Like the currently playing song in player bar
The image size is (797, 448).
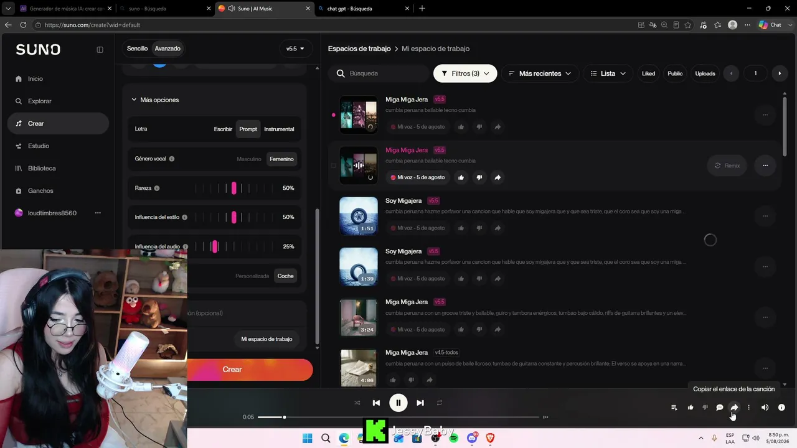691,408
